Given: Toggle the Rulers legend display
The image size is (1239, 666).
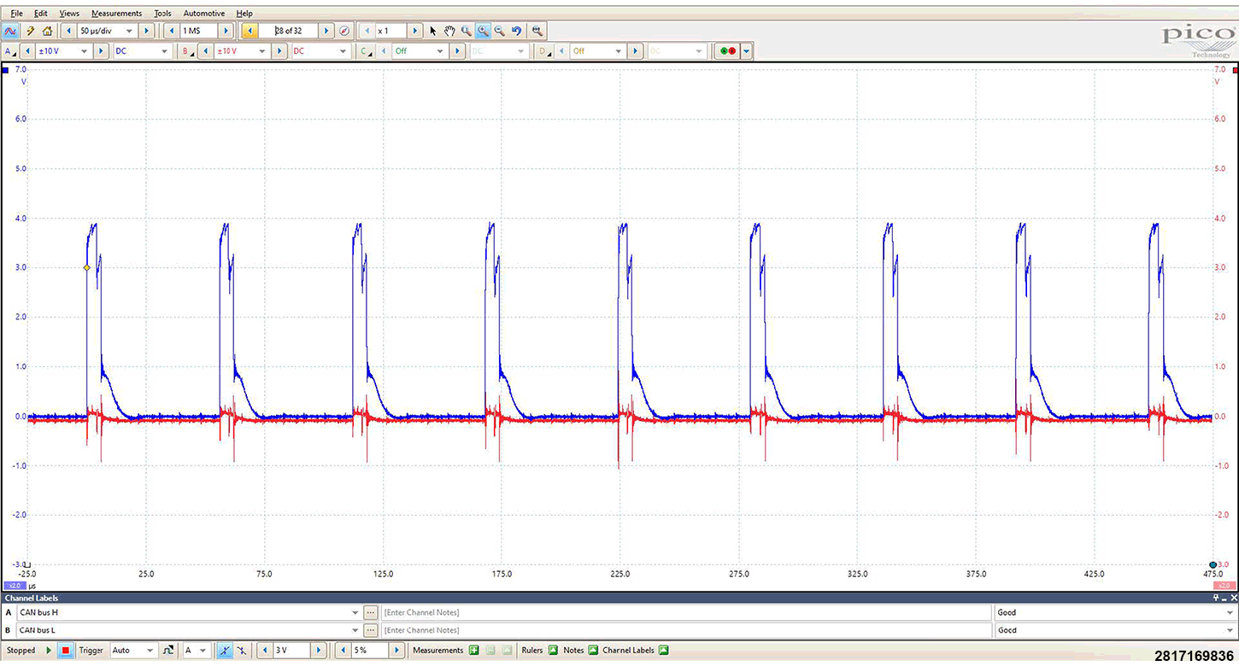Looking at the screenshot, I should (x=553, y=651).
